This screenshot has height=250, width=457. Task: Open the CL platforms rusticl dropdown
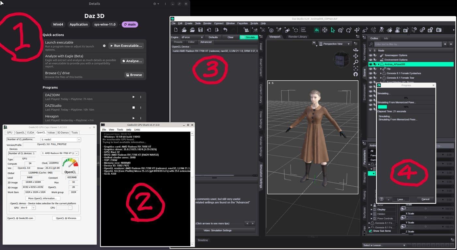pos(60,139)
